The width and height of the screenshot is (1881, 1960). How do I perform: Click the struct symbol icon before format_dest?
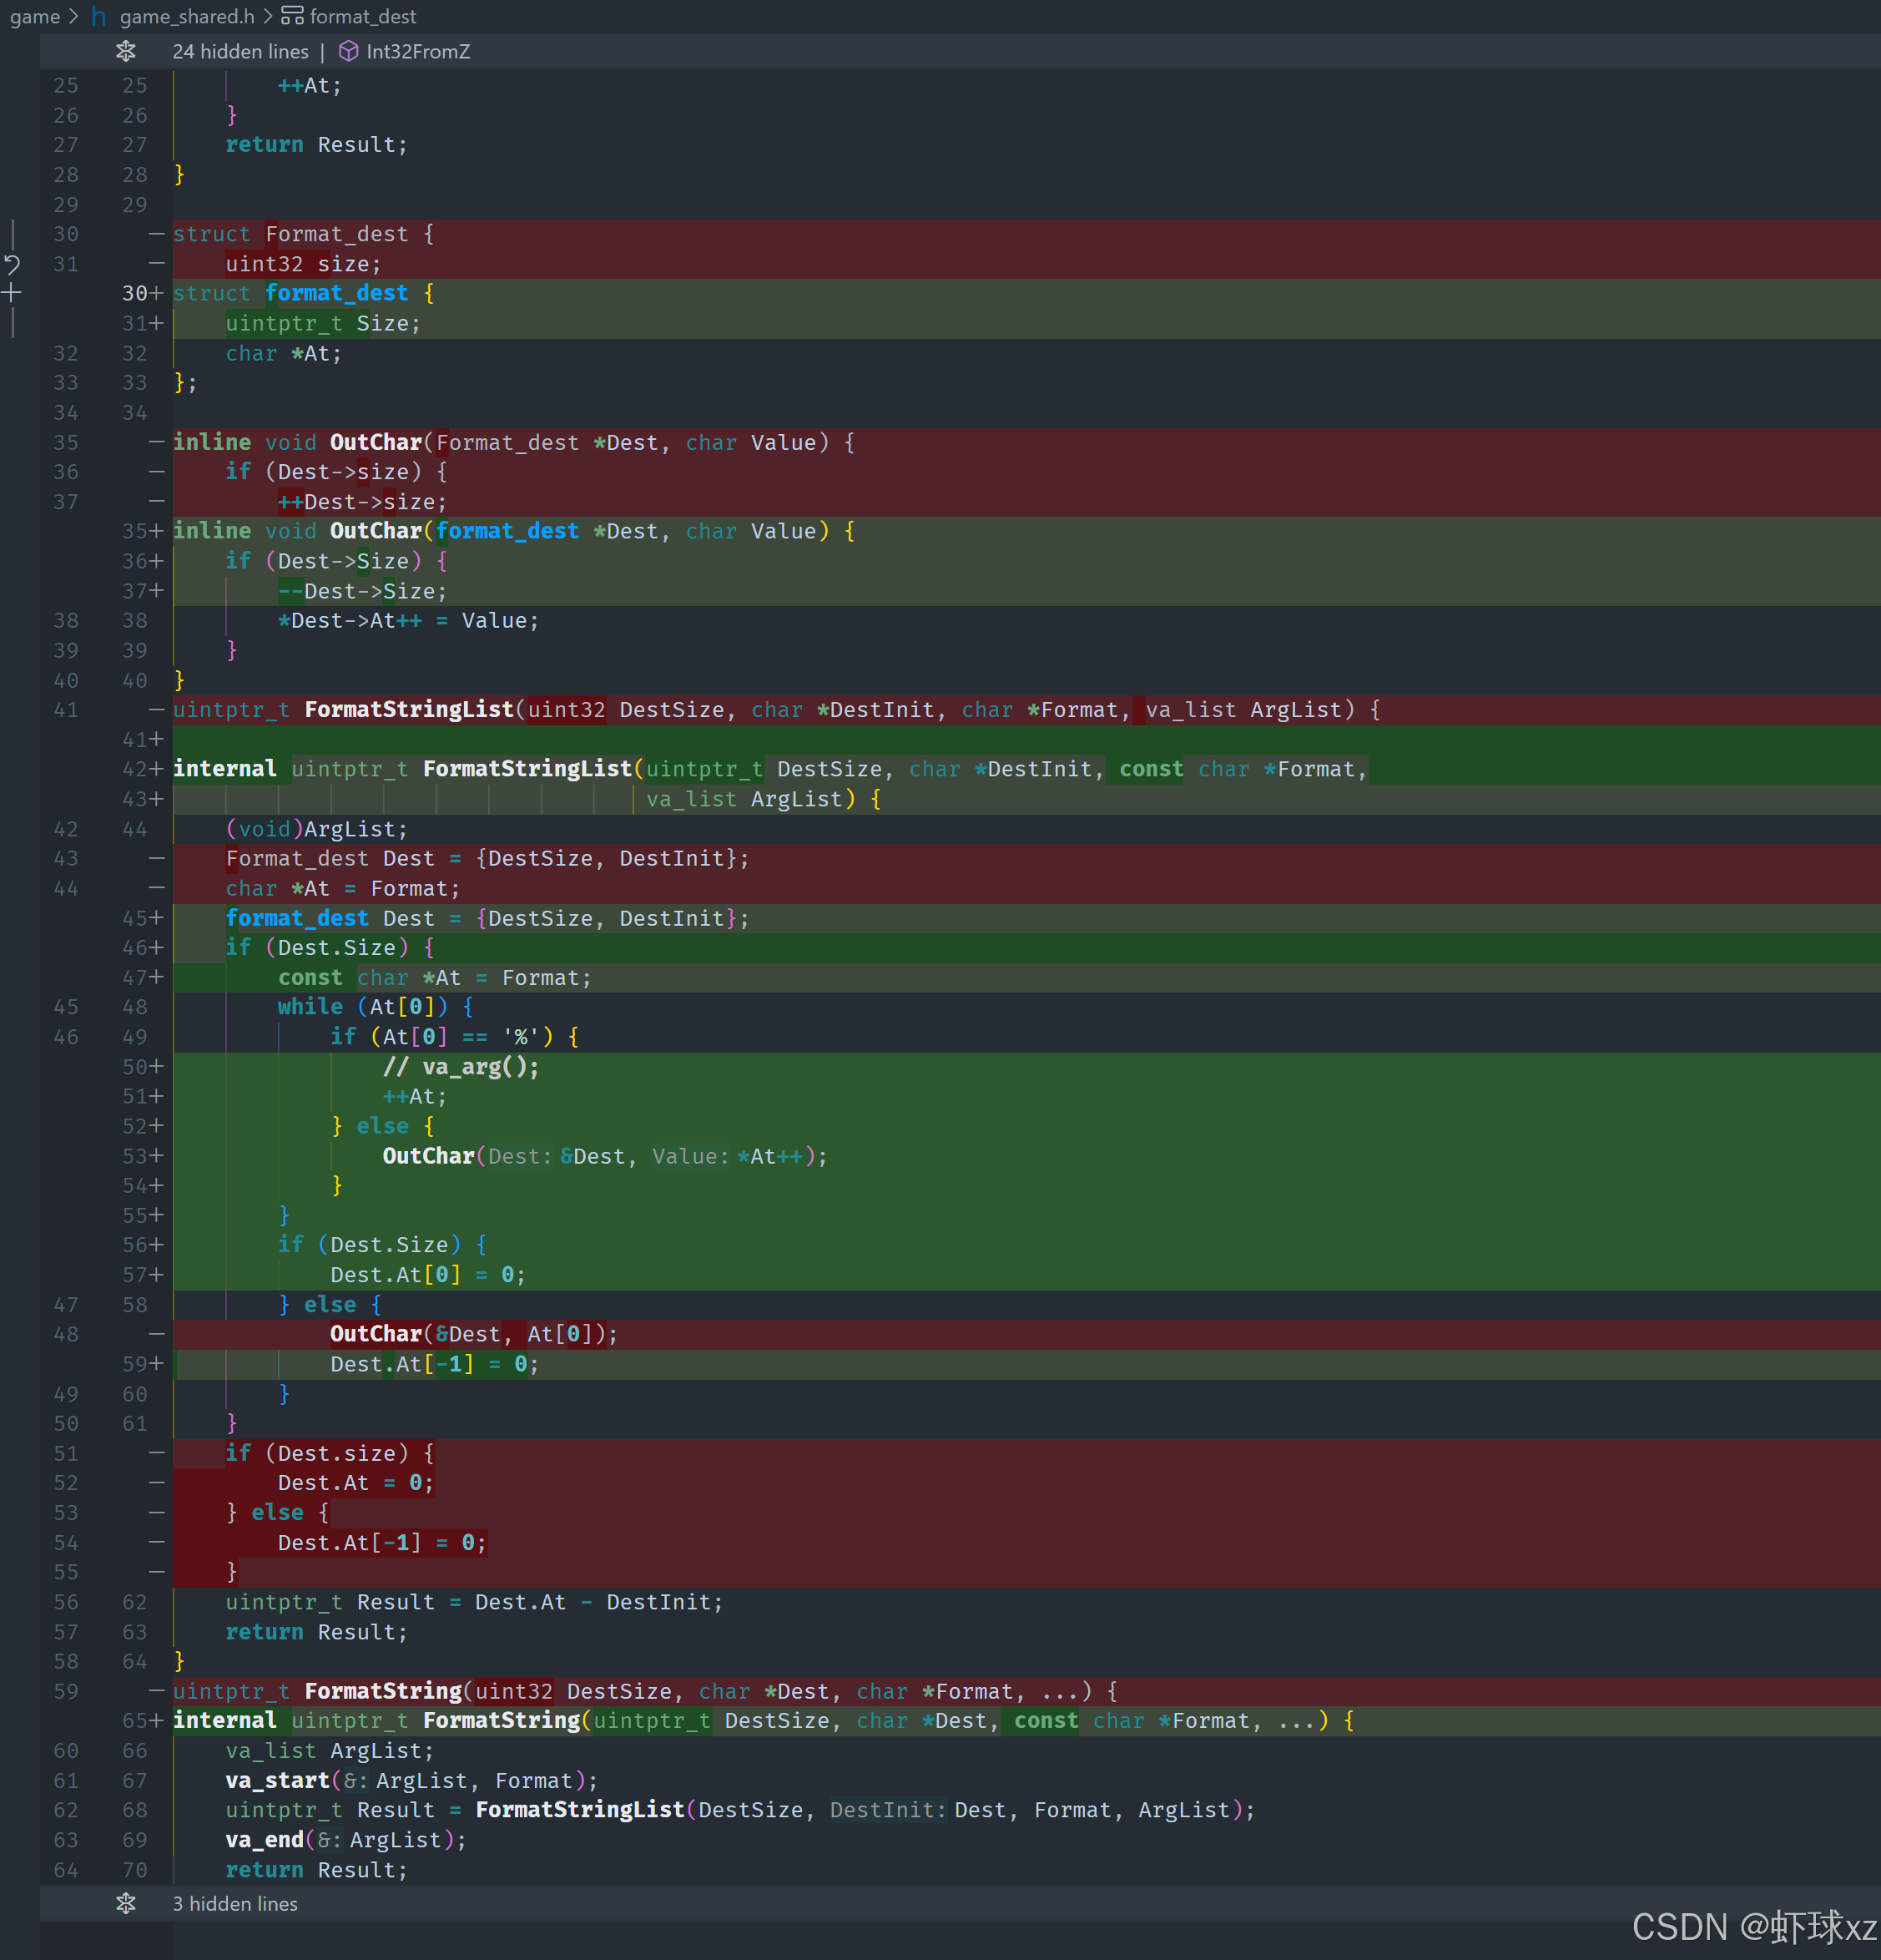pyautogui.click(x=292, y=17)
